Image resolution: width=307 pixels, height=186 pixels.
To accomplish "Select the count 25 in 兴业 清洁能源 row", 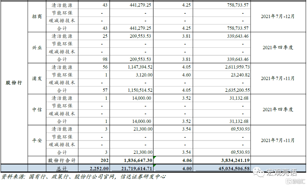I will click(105, 36).
